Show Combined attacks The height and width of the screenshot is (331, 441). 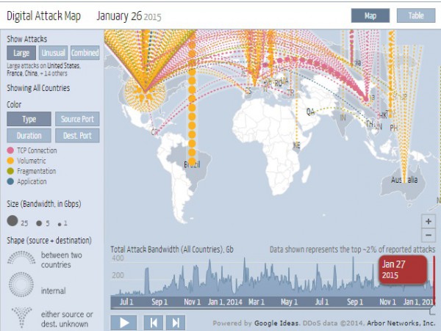[x=85, y=53]
